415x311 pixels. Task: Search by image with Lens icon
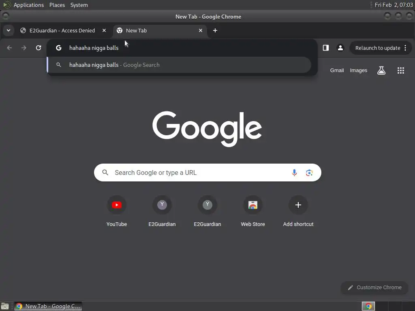coord(309,173)
